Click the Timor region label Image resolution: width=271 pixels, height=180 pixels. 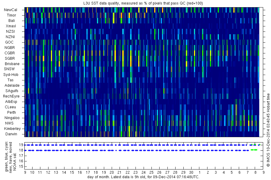tap(11, 15)
